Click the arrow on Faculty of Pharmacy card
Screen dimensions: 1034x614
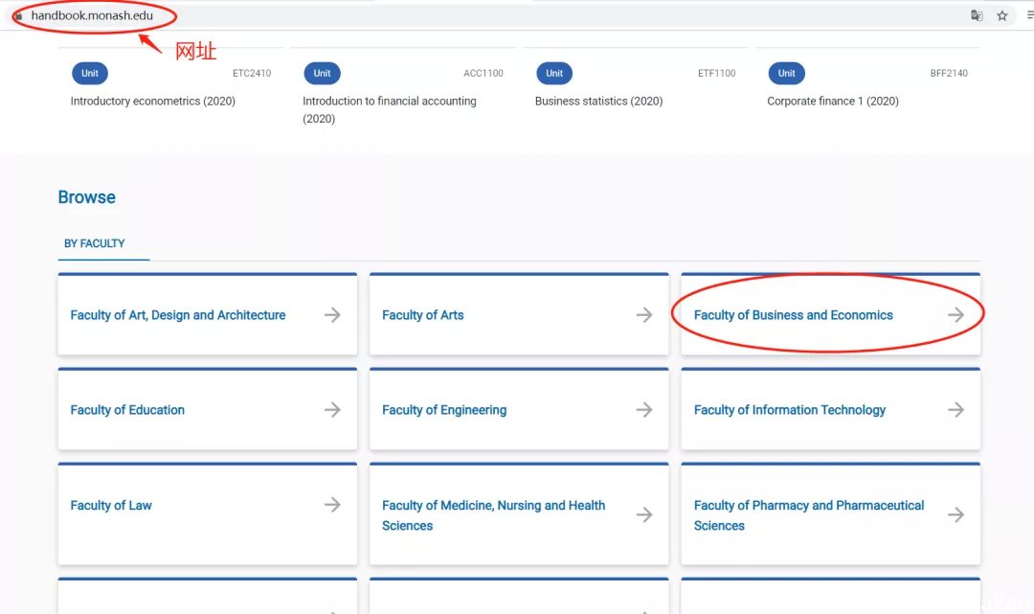[956, 514]
